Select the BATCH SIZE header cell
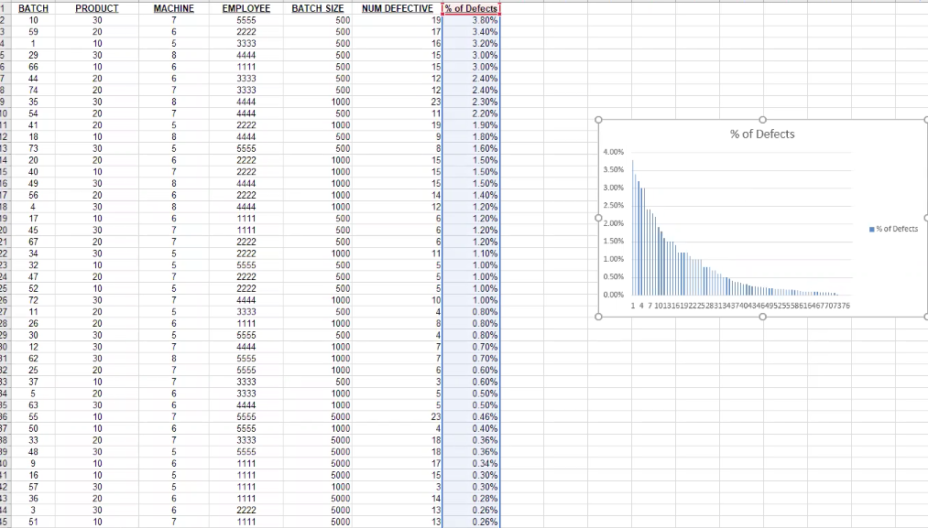The image size is (928, 528). click(318, 8)
